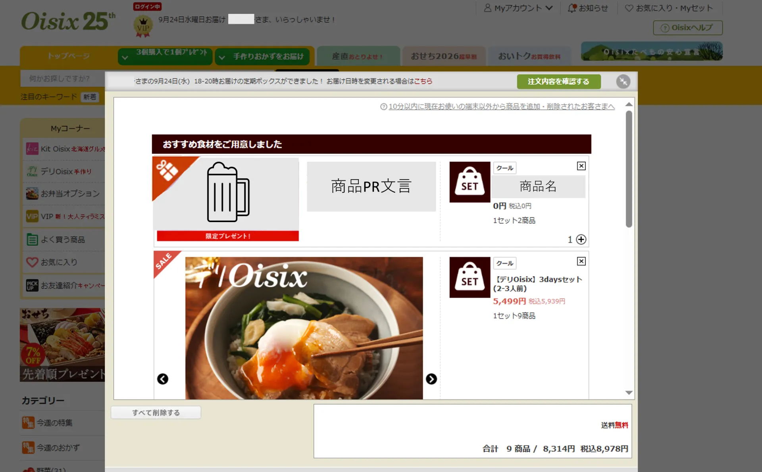The height and width of the screenshot is (472, 762).
Task: Click the 5,499円 price text
Action: tap(510, 301)
